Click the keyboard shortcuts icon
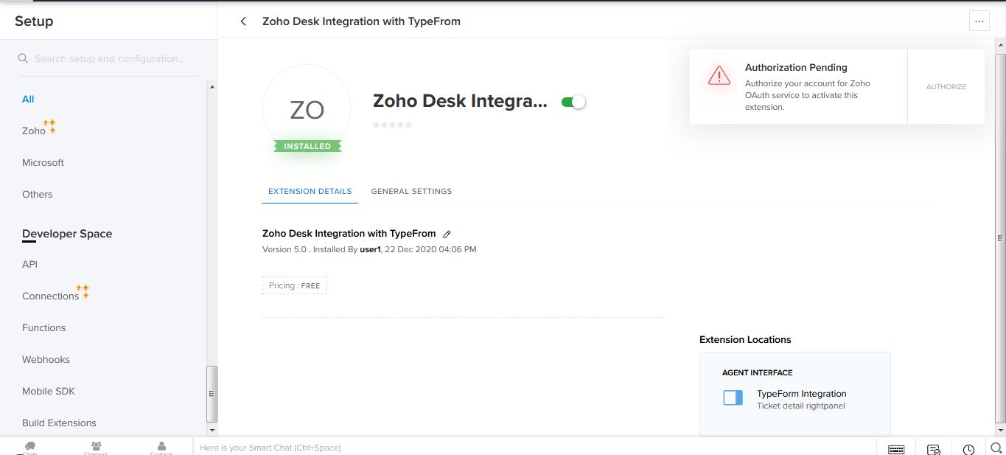 [896, 449]
